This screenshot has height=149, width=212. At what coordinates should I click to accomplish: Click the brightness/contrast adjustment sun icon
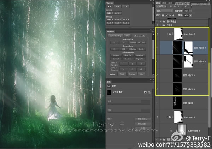coord(171,131)
